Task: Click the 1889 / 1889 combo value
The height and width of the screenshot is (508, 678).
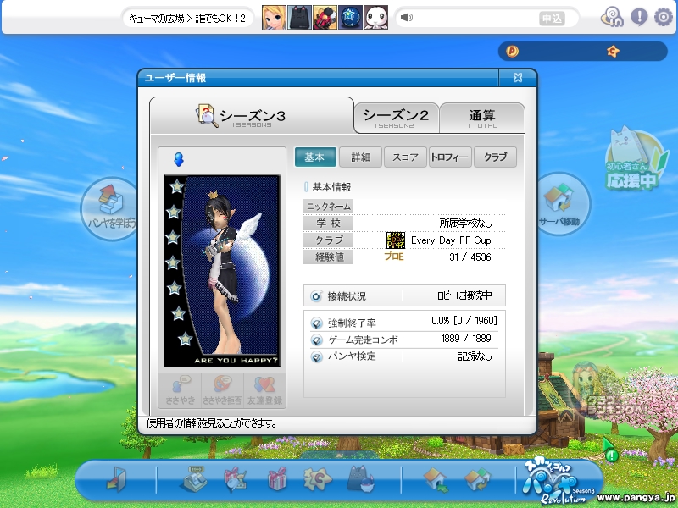Action: [x=466, y=338]
